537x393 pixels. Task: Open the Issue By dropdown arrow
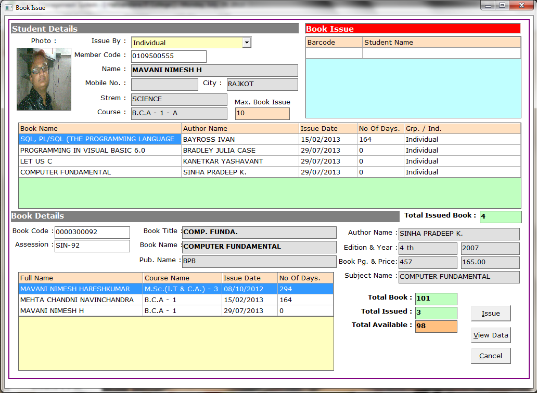[247, 43]
